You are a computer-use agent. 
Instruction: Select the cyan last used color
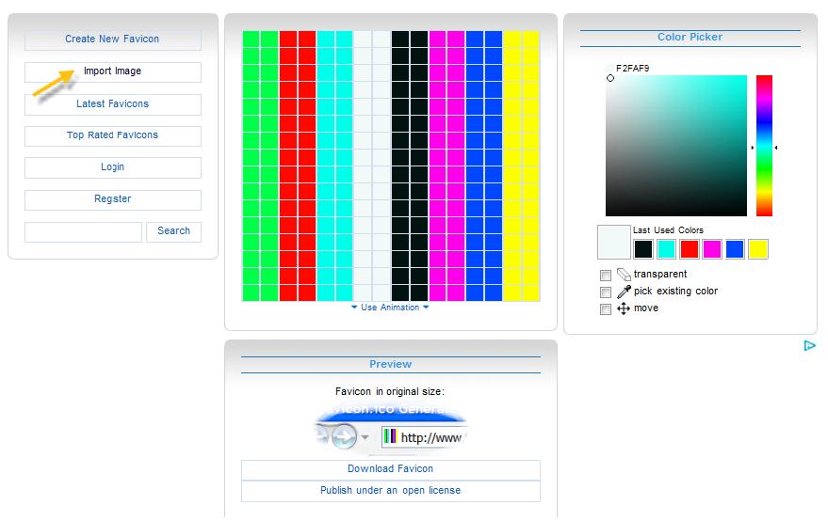pos(666,249)
